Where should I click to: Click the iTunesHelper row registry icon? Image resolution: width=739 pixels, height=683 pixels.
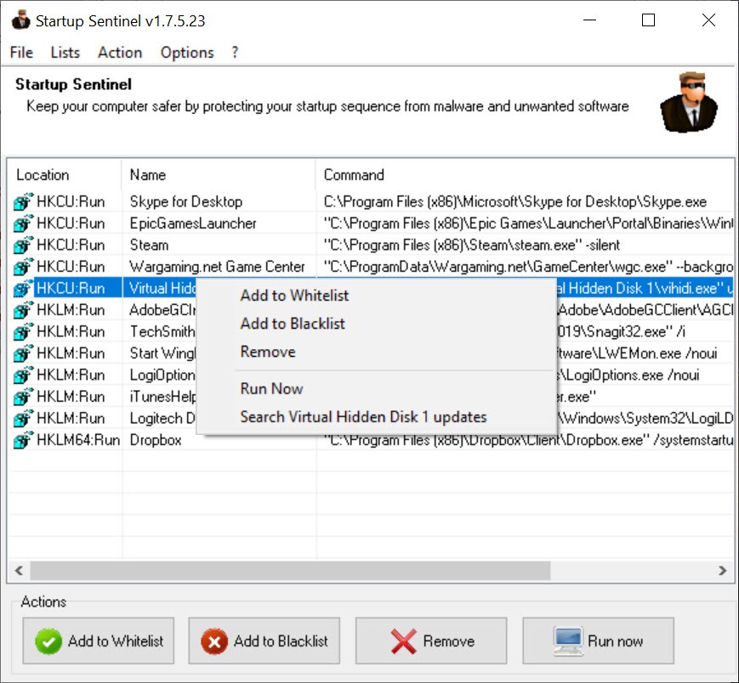[x=23, y=397]
